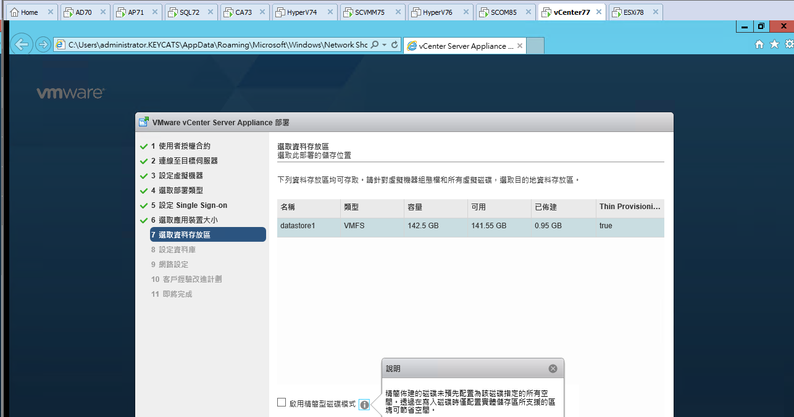Click the VMware logo on the page
794x417 pixels.
(x=70, y=93)
